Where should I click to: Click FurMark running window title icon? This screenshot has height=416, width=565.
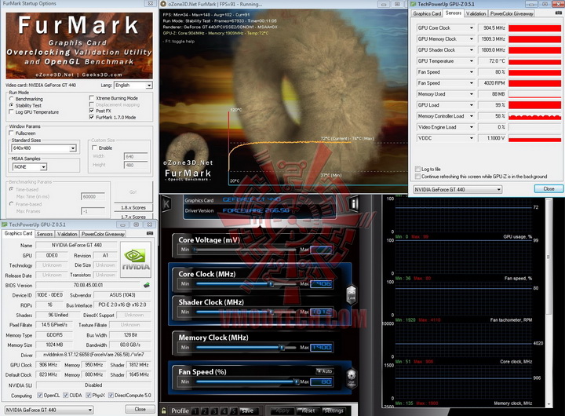[x=163, y=4]
